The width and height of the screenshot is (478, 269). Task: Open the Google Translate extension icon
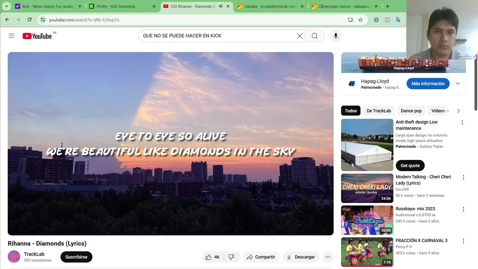[x=398, y=20]
